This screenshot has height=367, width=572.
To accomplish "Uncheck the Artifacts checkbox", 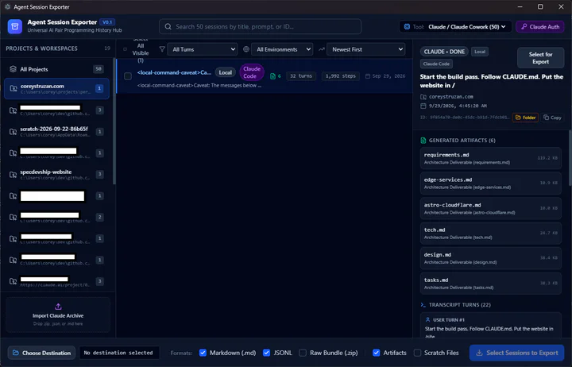I will point(376,353).
